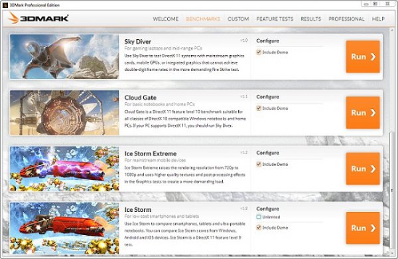The height and width of the screenshot is (259, 398).
Task: Click the scrollbar up arrow
Action: click(x=392, y=30)
